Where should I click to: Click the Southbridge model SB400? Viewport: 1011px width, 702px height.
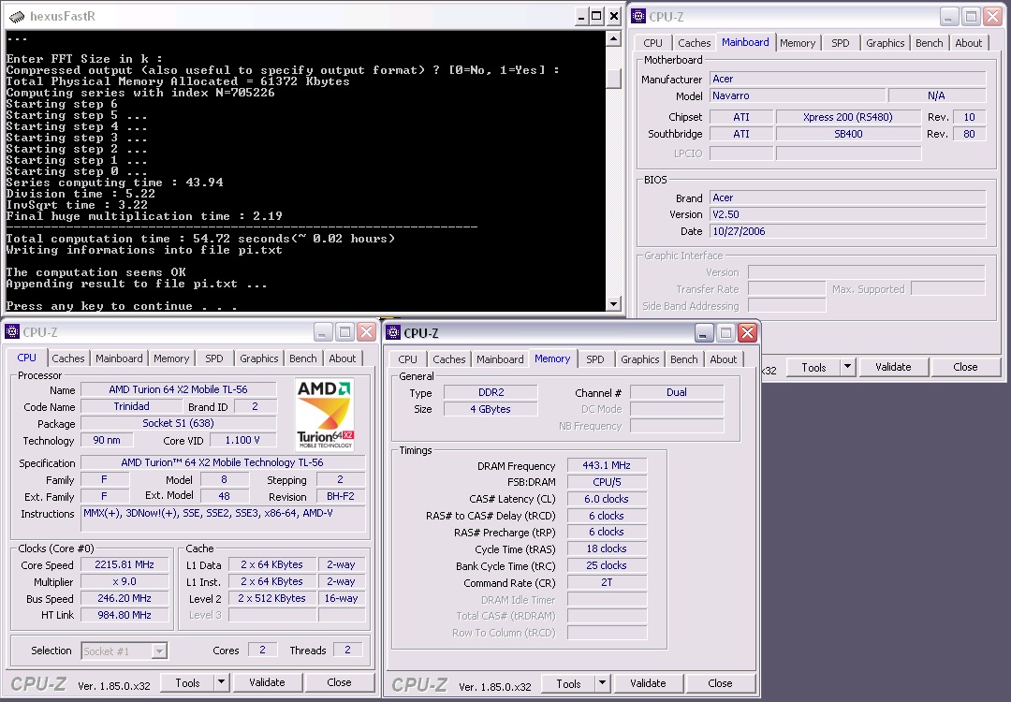coord(848,134)
